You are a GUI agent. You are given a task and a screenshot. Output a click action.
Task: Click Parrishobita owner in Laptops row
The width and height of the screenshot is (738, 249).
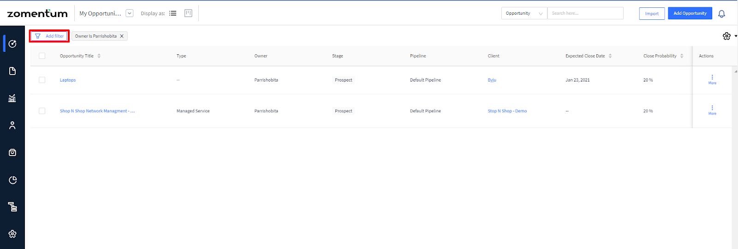pyautogui.click(x=266, y=80)
